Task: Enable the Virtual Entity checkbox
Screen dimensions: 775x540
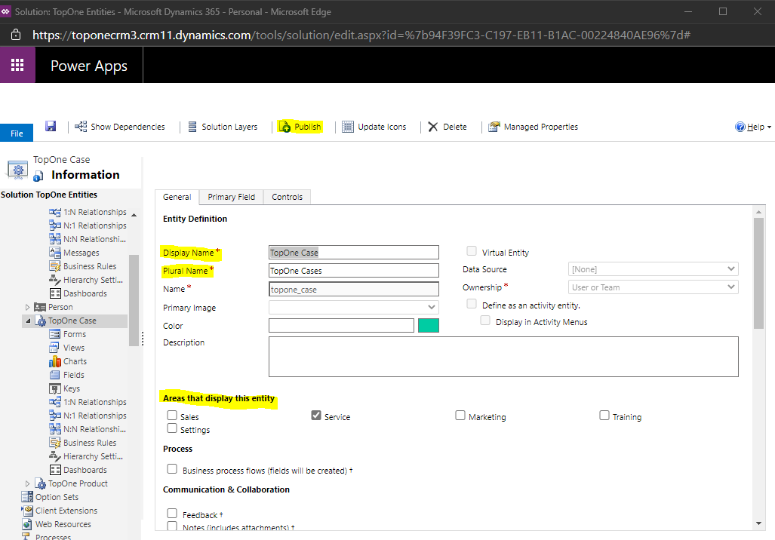Action: point(471,250)
